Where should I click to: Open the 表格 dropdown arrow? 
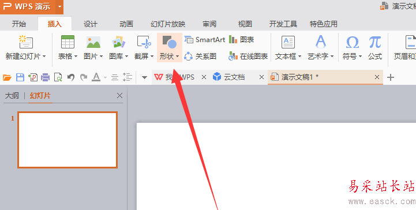click(76, 56)
